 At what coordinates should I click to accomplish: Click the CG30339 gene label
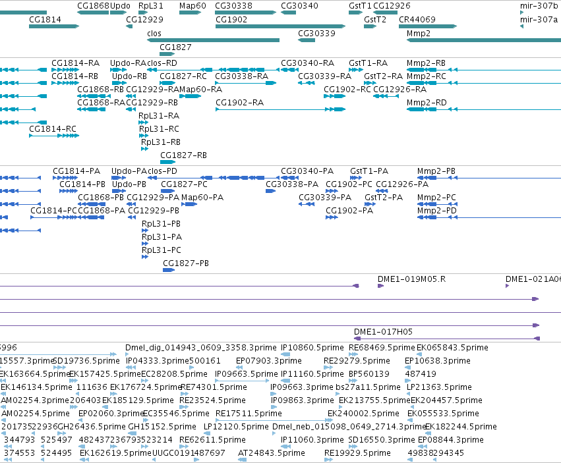pyautogui.click(x=316, y=34)
